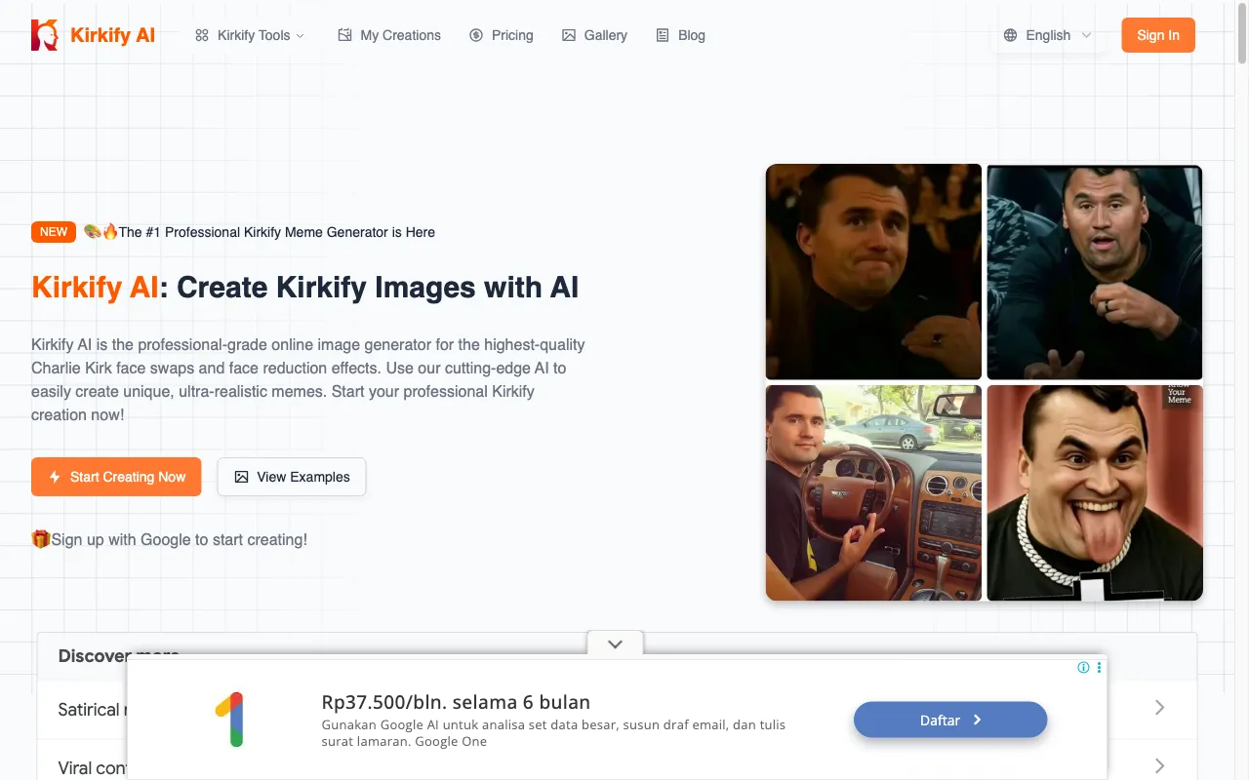
Task: Click the Daftar ad button
Action: point(950,720)
